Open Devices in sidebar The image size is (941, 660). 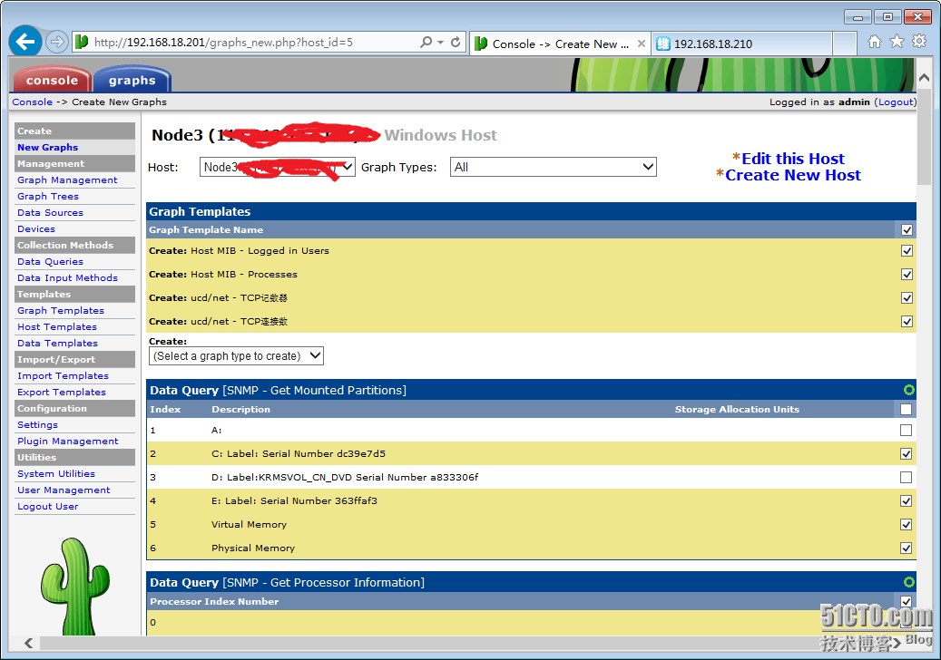tap(36, 229)
